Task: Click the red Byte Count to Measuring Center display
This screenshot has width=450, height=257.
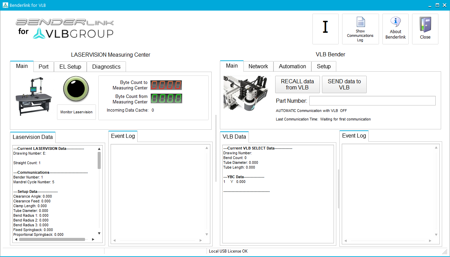Action: point(166,85)
